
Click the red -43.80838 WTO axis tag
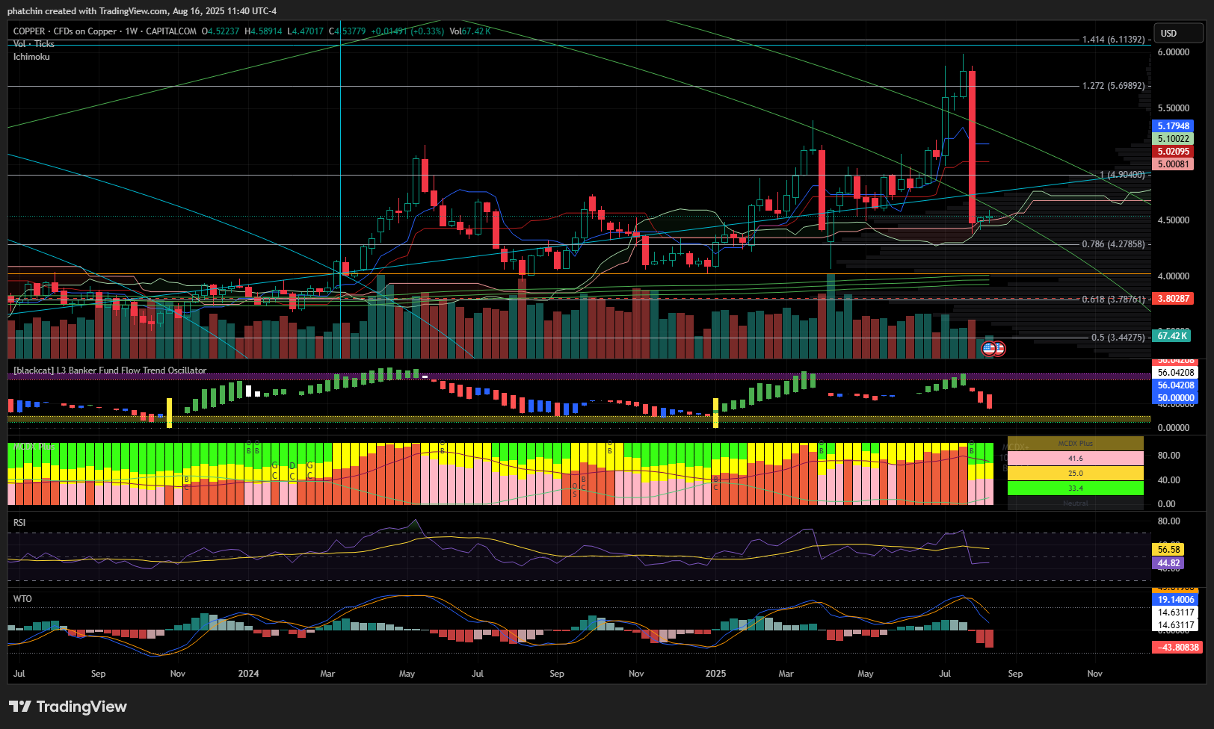(1177, 648)
